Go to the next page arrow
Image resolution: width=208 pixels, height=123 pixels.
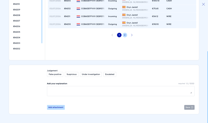tap(132, 35)
